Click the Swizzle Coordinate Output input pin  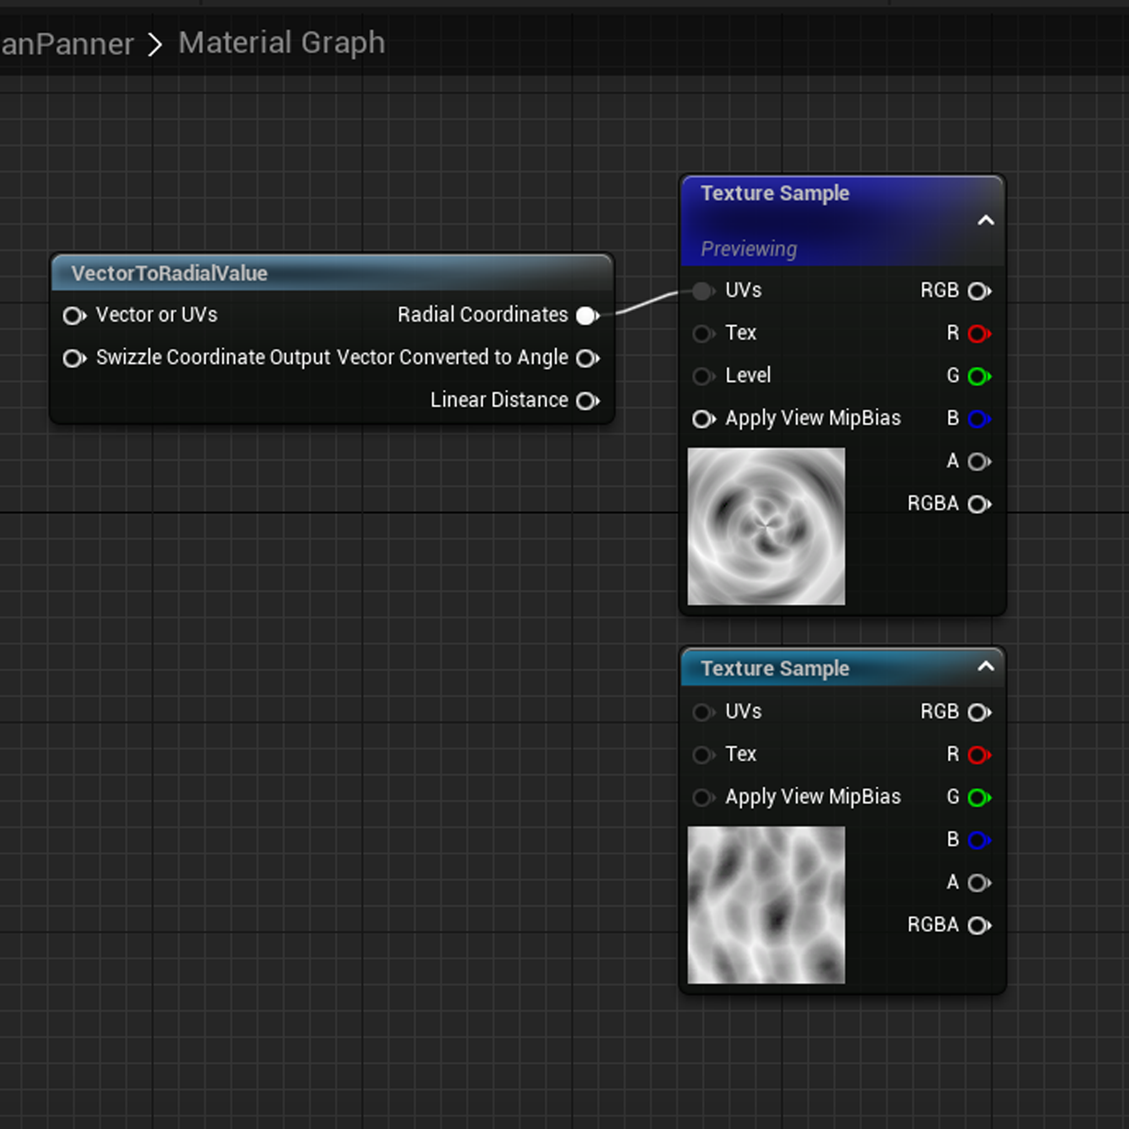74,358
